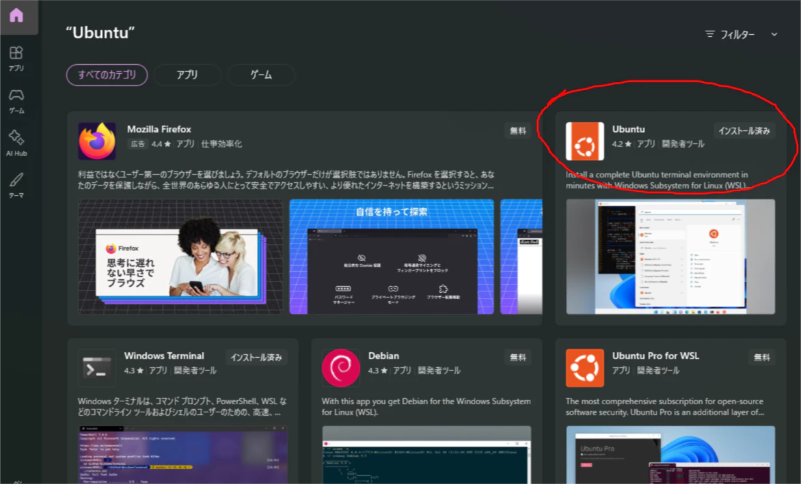Go to the Store home icon

click(16, 15)
